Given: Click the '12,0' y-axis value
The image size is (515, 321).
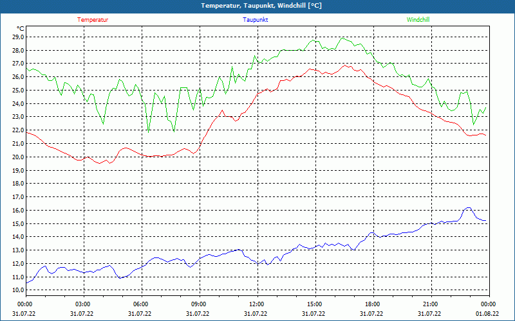Looking at the screenshot, I should coord(19,264).
